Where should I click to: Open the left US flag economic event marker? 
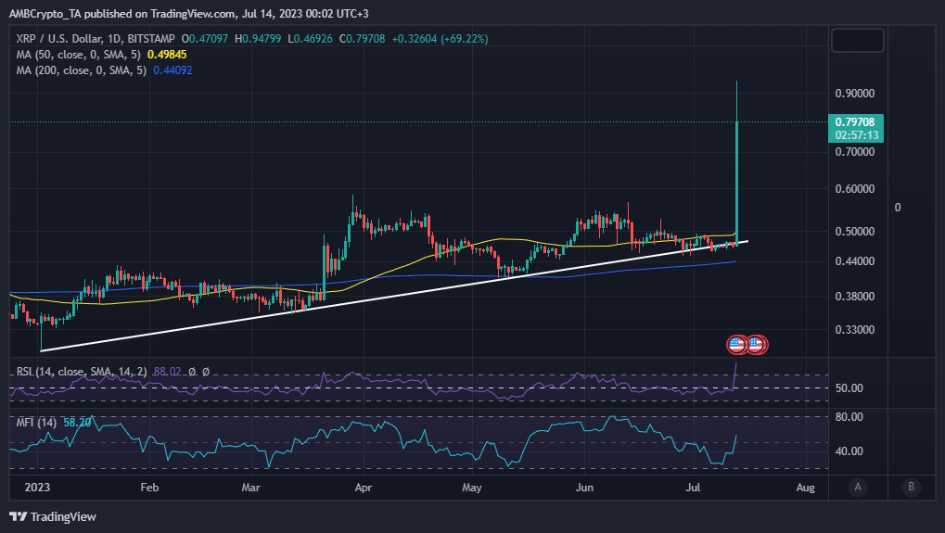(x=736, y=345)
